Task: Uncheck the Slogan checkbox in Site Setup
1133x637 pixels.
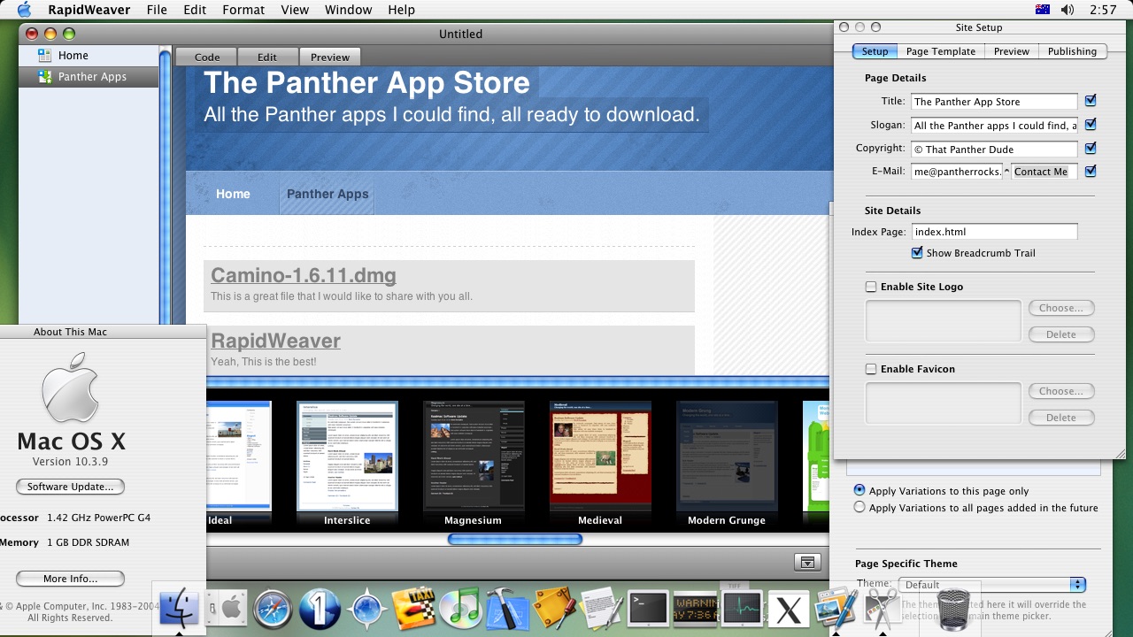Action: 1091,125
